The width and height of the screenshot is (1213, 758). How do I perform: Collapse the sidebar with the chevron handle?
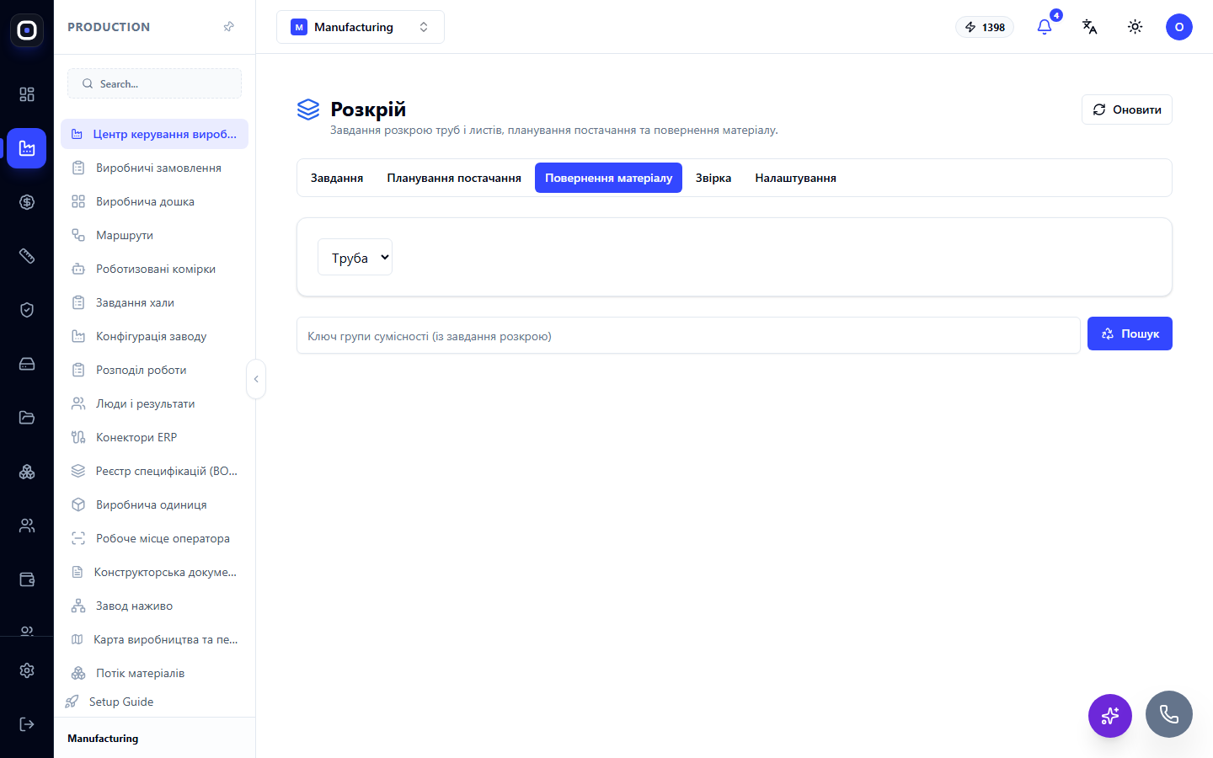[256, 379]
